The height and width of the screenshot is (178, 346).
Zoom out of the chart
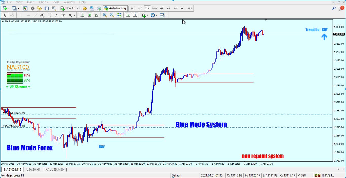112,15
